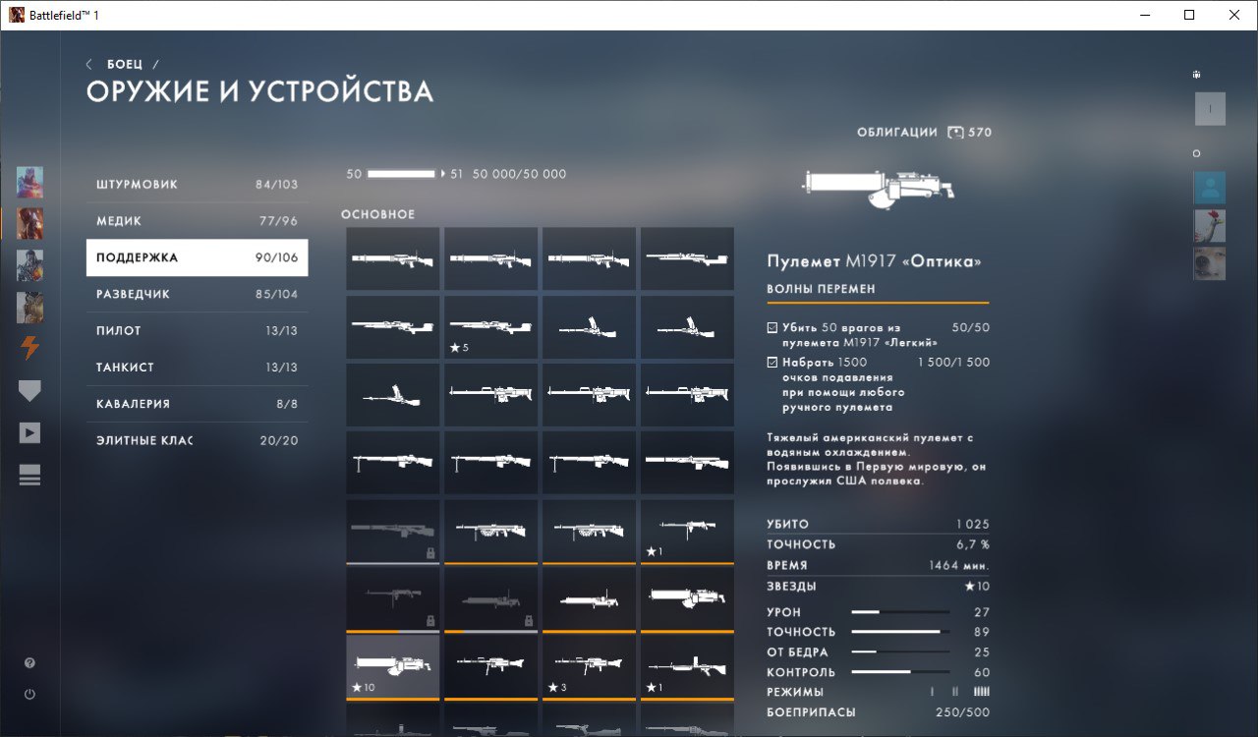Open the help question mark icon
This screenshot has width=1258, height=737.
point(29,663)
